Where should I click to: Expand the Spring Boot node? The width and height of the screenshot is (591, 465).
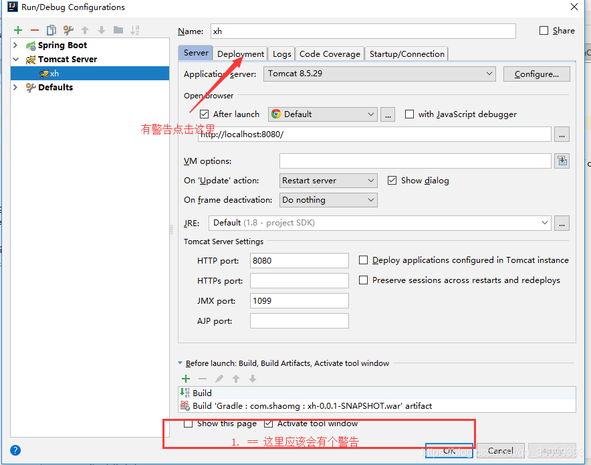coord(15,45)
